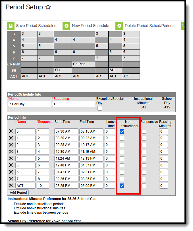Check Non-Instructional for the 12:48 PM period

(122, 166)
